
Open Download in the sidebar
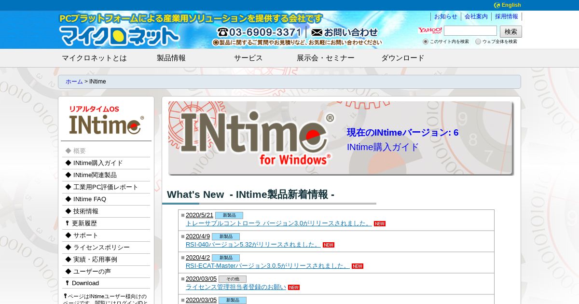pos(106,283)
